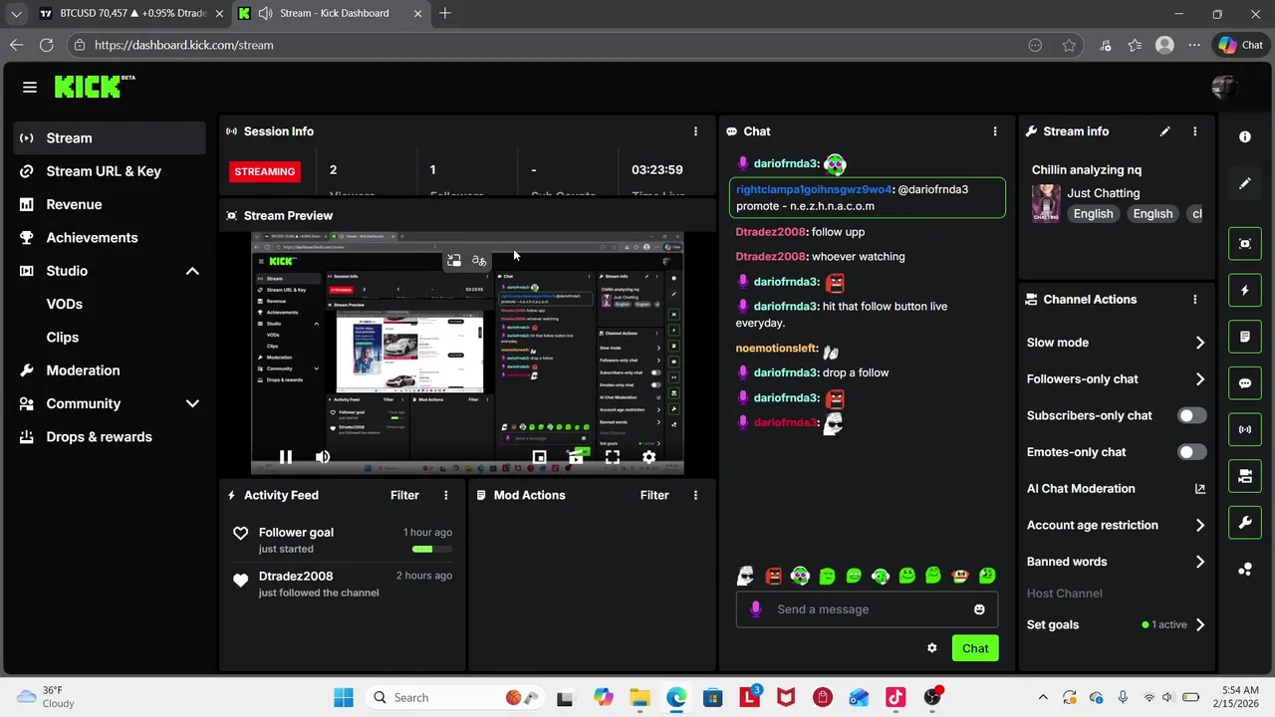The height and width of the screenshot is (717, 1275).
Task: Click the user avatar in the Kick header
Action: pos(1223,88)
